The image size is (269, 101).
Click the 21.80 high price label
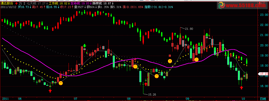pos(189,29)
